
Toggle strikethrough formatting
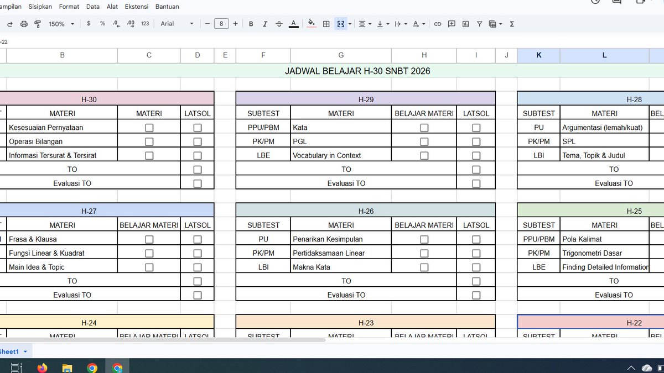click(x=279, y=24)
